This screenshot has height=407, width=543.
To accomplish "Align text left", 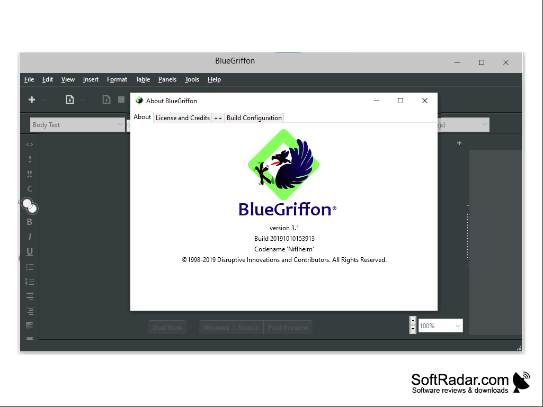I will click(x=30, y=325).
